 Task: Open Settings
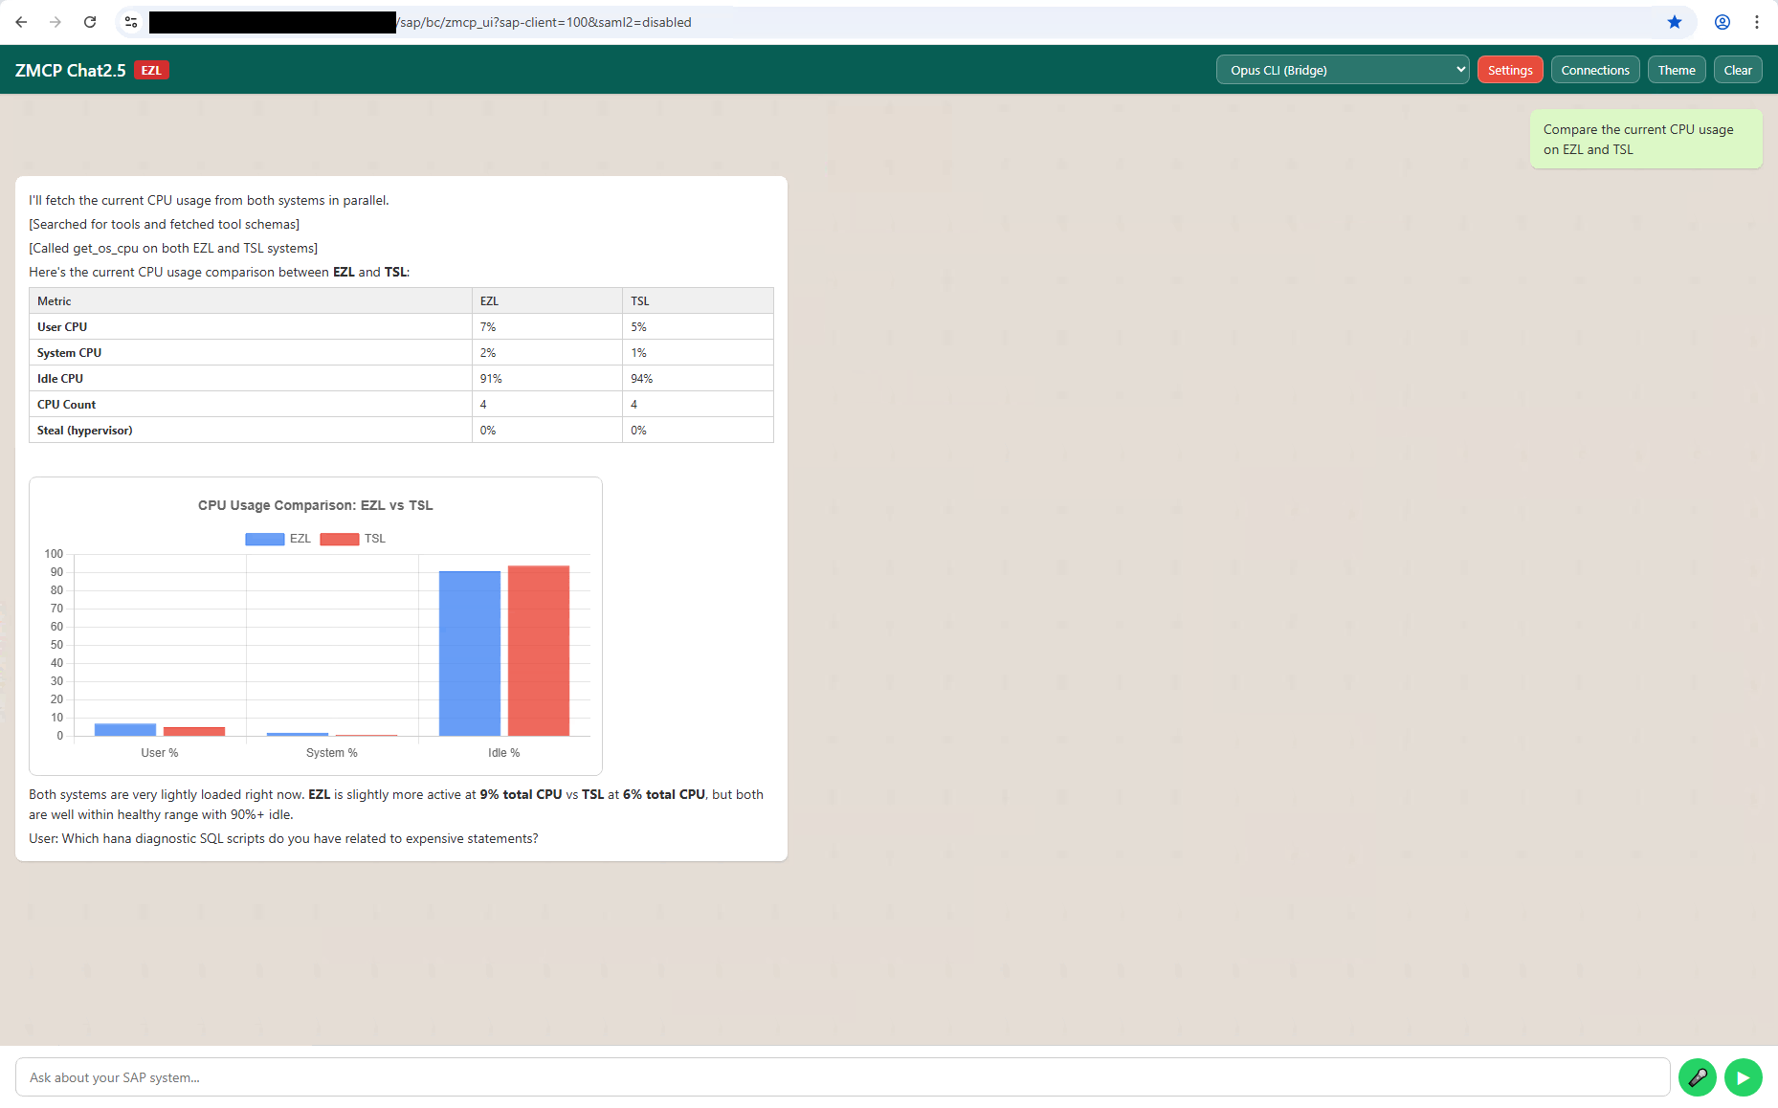(1510, 70)
